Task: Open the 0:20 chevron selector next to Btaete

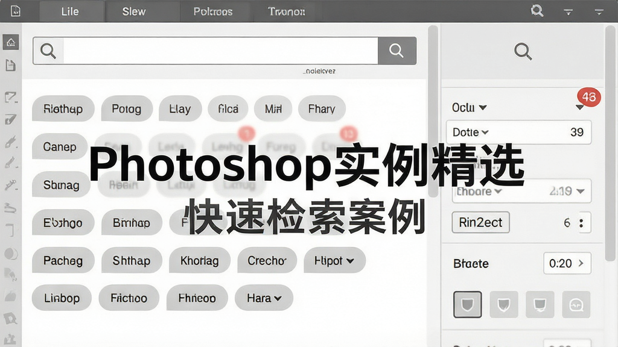Action: click(567, 263)
